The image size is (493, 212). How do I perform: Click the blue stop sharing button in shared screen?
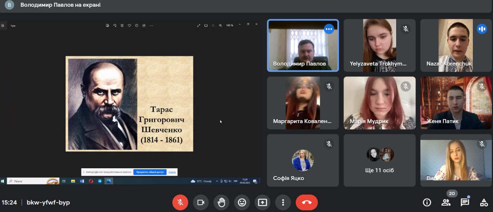click(150, 172)
